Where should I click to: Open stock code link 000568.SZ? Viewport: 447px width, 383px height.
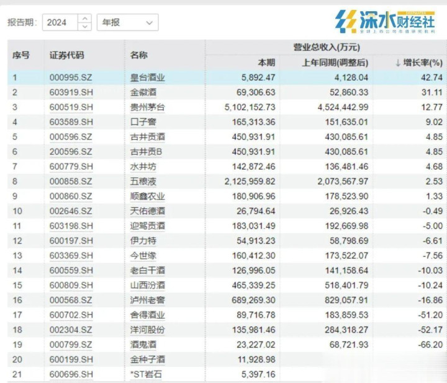(x=71, y=300)
